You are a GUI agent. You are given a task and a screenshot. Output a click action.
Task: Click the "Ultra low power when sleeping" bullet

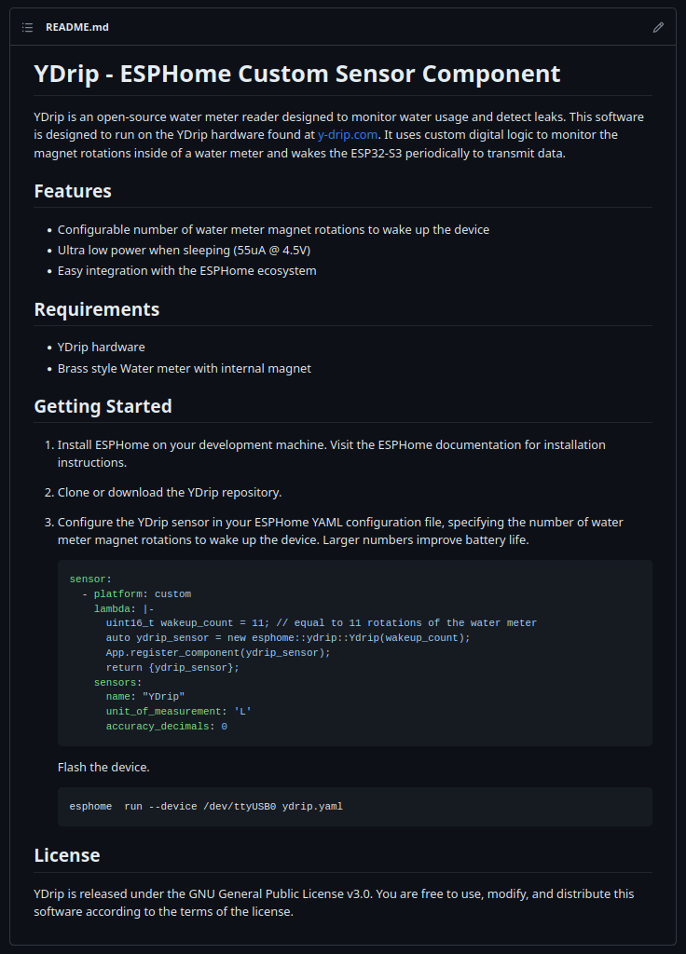coord(184,250)
